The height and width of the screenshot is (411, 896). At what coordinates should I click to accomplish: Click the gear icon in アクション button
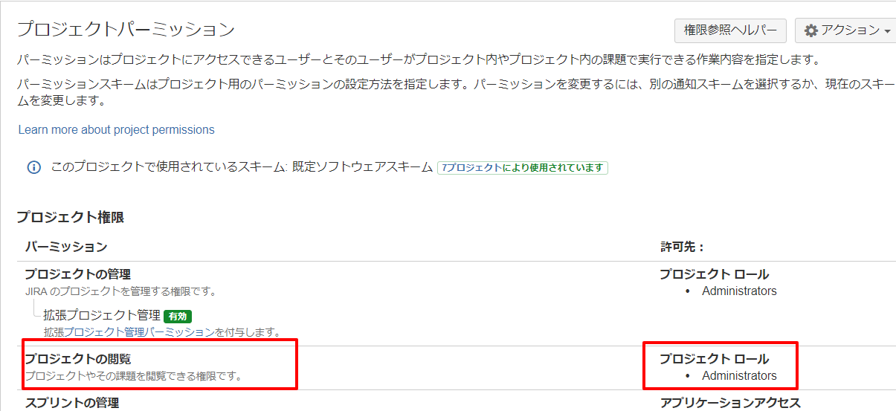[x=811, y=30]
